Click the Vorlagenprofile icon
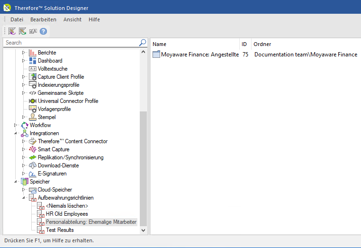Screen dimensions: 361x248 [x=33, y=109]
